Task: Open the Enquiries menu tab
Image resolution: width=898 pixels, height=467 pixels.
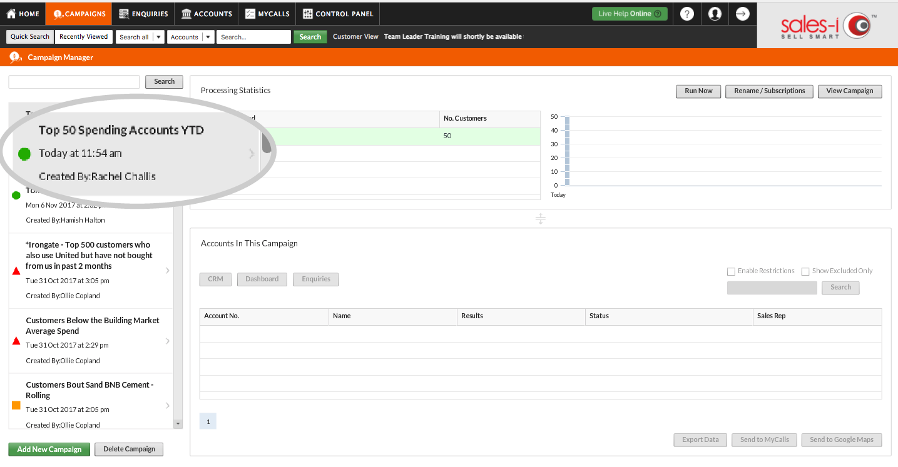Action: pyautogui.click(x=143, y=14)
